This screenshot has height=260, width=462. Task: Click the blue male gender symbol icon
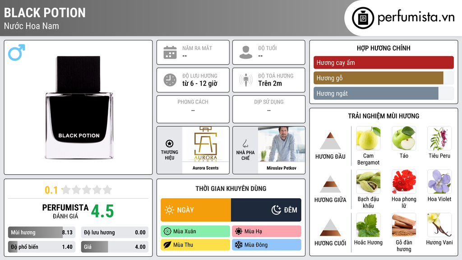point(17,52)
